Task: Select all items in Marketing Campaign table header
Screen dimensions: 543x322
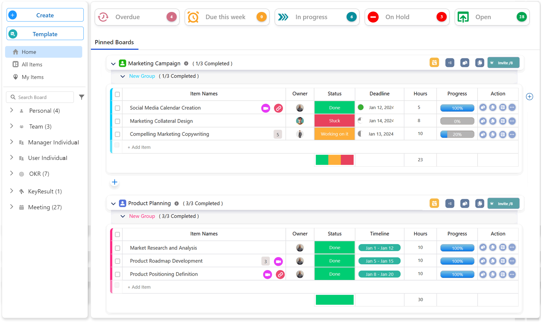Action: [118, 94]
